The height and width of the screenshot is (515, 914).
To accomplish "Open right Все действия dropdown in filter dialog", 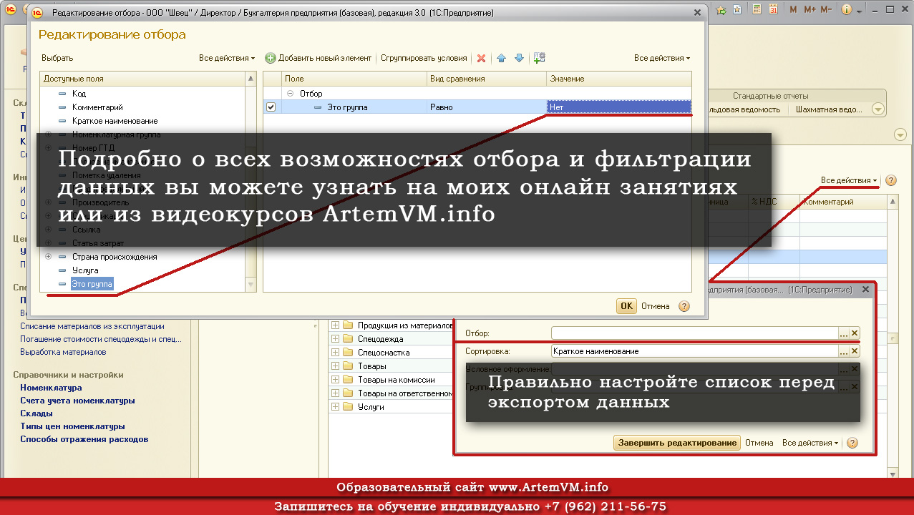I will (662, 58).
